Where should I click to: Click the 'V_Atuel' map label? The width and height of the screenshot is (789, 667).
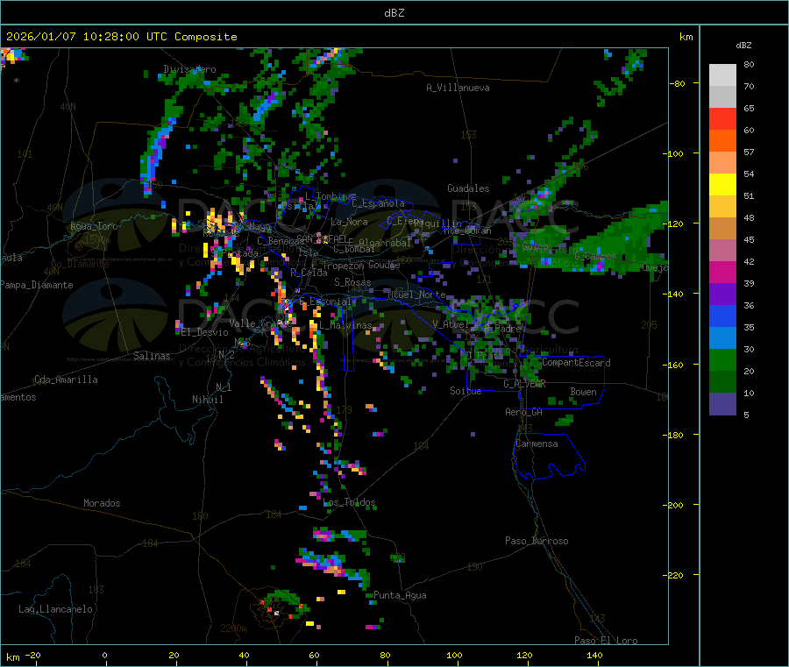pos(451,324)
